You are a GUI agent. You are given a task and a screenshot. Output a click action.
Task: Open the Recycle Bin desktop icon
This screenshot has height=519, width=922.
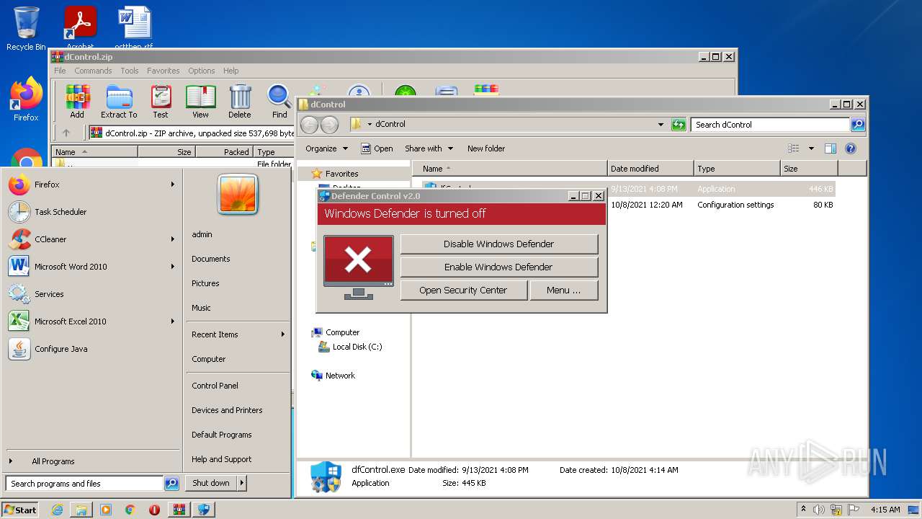pos(26,29)
